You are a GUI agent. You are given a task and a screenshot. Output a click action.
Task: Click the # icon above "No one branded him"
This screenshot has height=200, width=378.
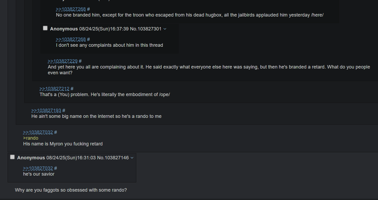pos(88,9)
